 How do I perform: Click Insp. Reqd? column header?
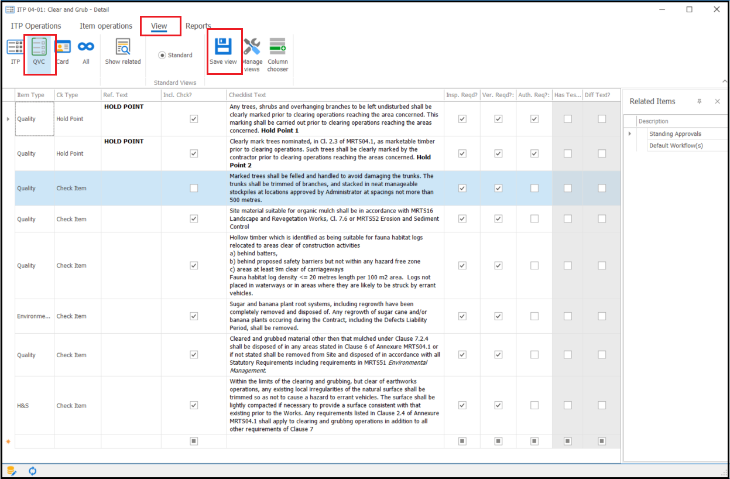tap(462, 95)
